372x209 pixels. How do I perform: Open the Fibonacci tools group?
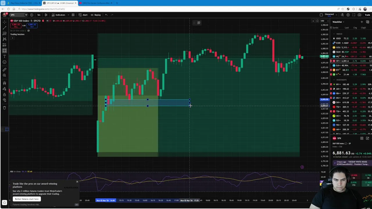(x=4, y=34)
